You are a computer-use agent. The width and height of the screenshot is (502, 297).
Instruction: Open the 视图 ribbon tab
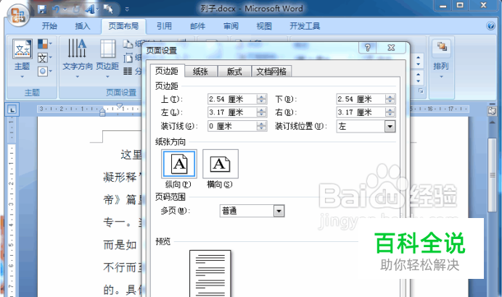[264, 26]
